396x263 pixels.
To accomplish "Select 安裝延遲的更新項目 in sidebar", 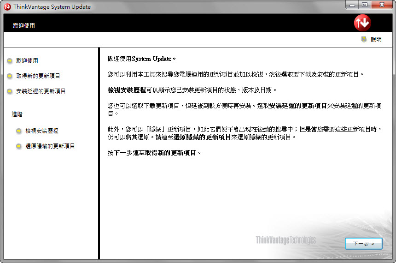I will tap(41, 91).
